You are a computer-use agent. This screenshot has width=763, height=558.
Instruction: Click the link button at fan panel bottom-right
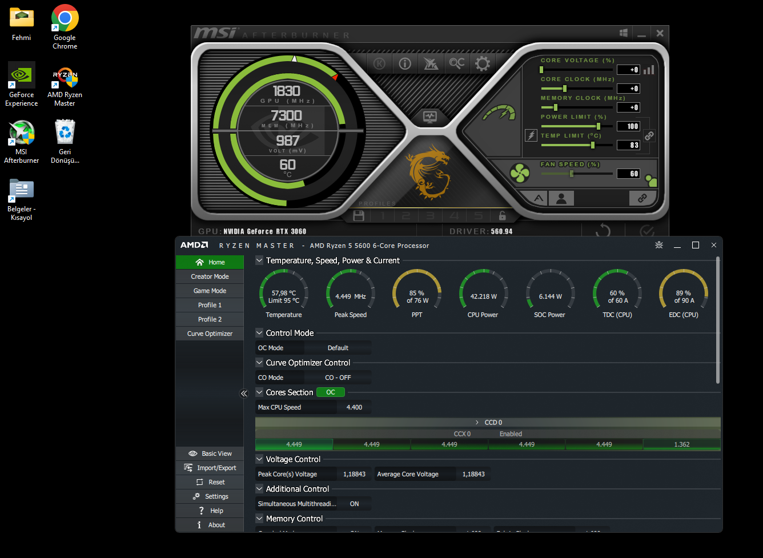(642, 198)
